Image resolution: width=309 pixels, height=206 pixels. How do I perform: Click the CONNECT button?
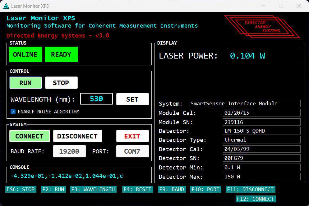click(x=30, y=136)
